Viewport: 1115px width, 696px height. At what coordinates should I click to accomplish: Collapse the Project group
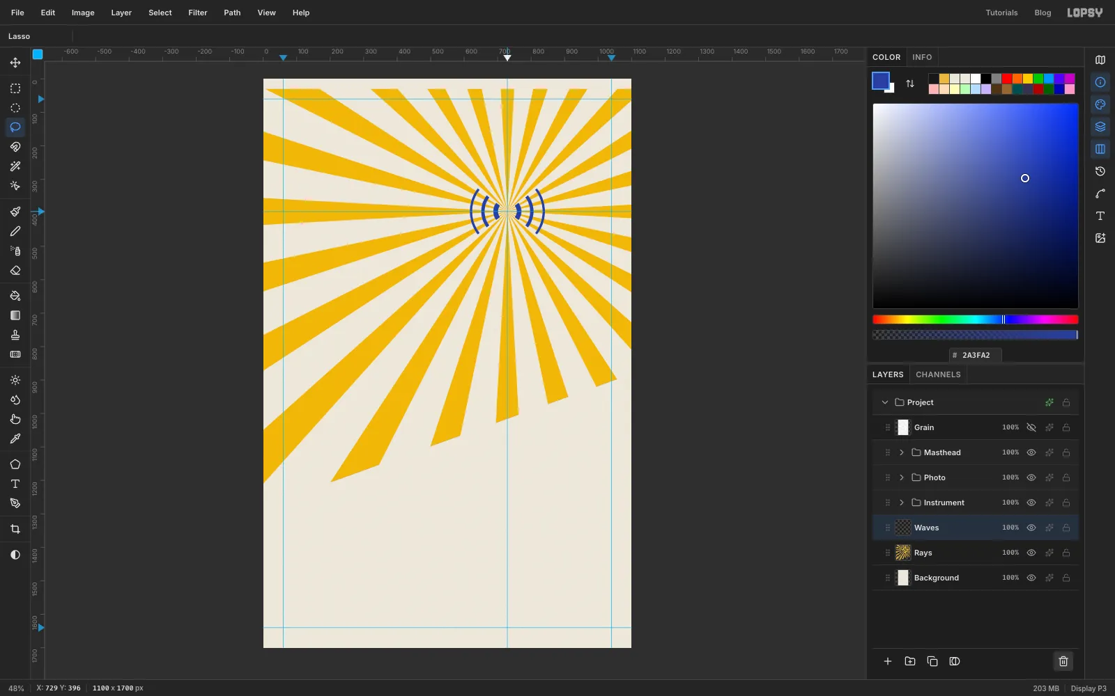[885, 402]
